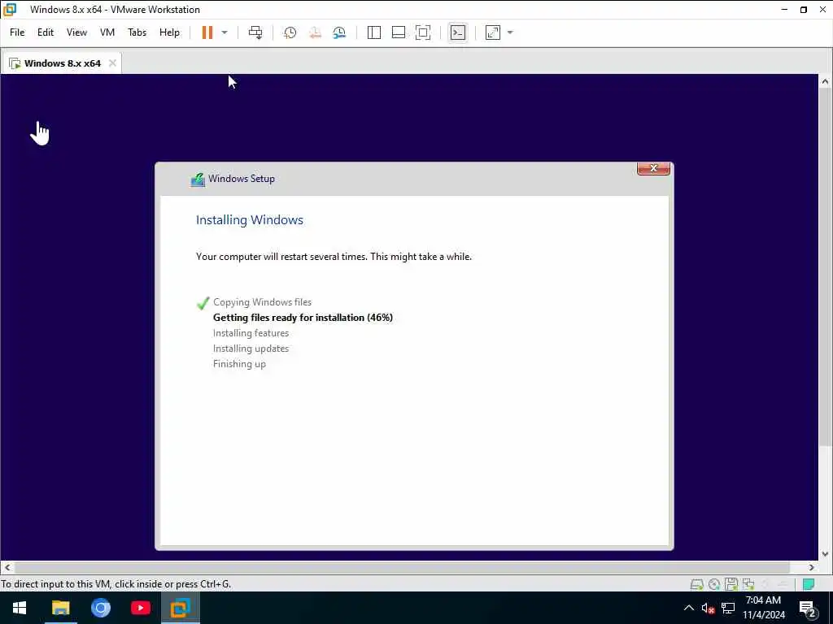The width and height of the screenshot is (833, 624).
Task: Open File Explorer from the taskbar
Action: coord(60,608)
